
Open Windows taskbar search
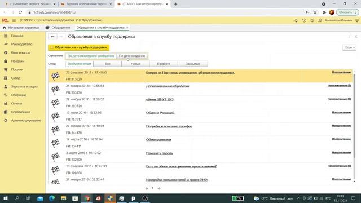(17, 198)
